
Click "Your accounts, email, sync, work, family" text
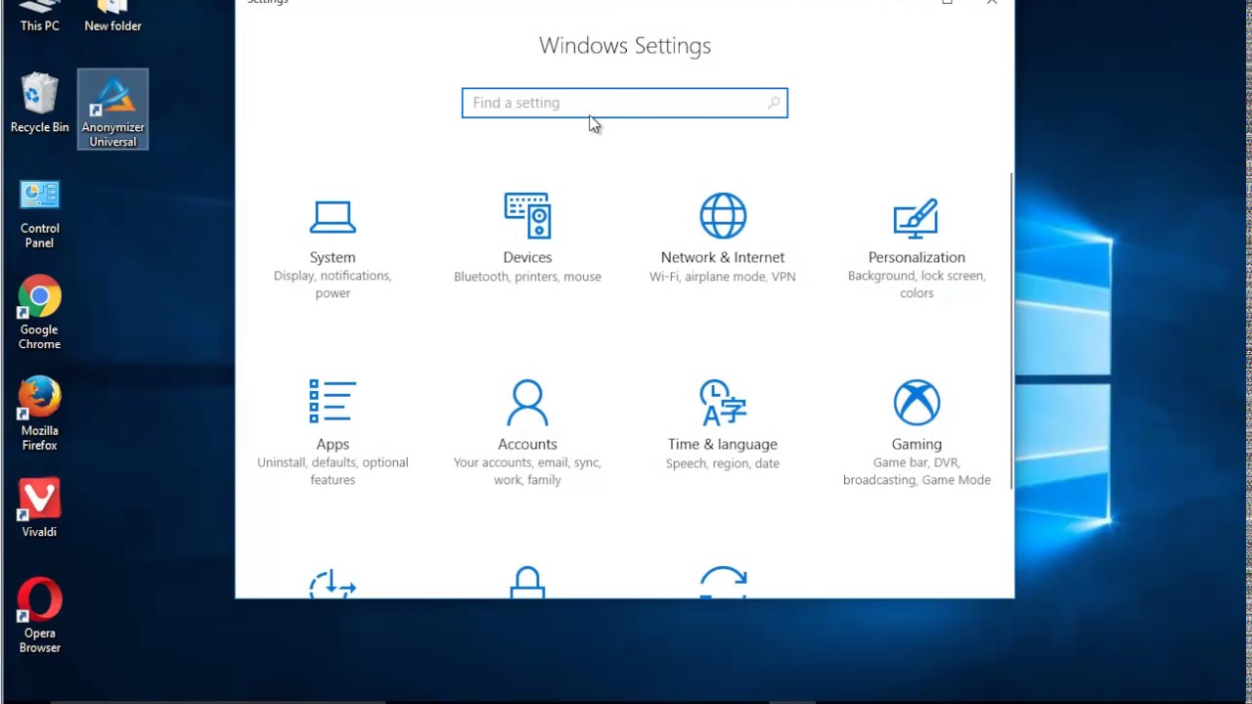[x=527, y=471]
